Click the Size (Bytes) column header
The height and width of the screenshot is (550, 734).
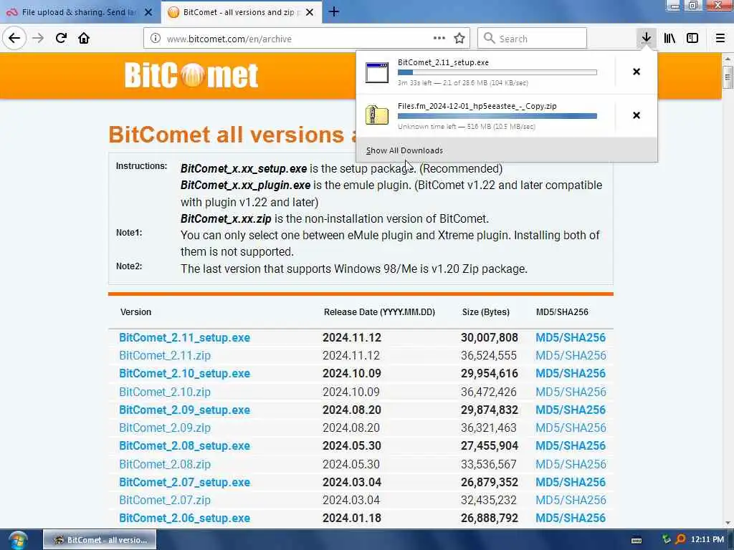[485, 312]
